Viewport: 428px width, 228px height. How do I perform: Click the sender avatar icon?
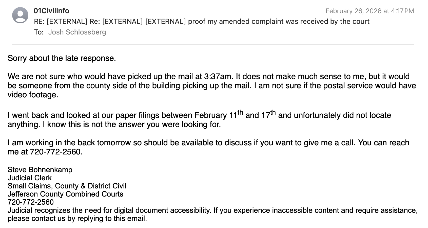tap(20, 15)
